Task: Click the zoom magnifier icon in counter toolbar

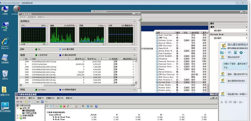Action: click(x=83, y=106)
